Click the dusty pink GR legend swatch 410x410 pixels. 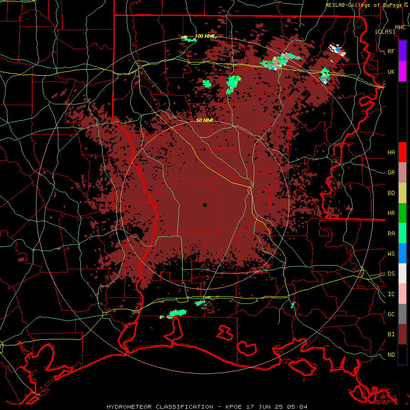tap(402, 173)
